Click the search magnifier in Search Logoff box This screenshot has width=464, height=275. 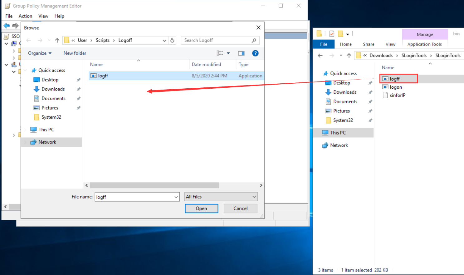(254, 40)
